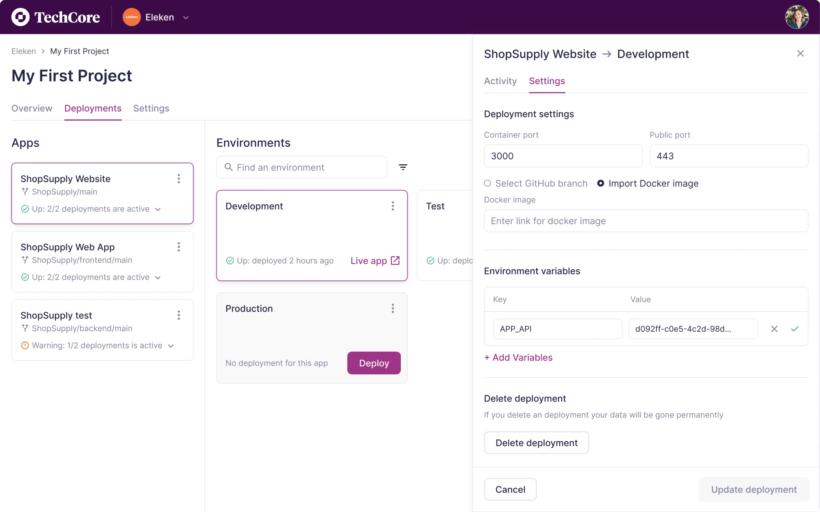Switch to the Activity tab

coord(500,81)
